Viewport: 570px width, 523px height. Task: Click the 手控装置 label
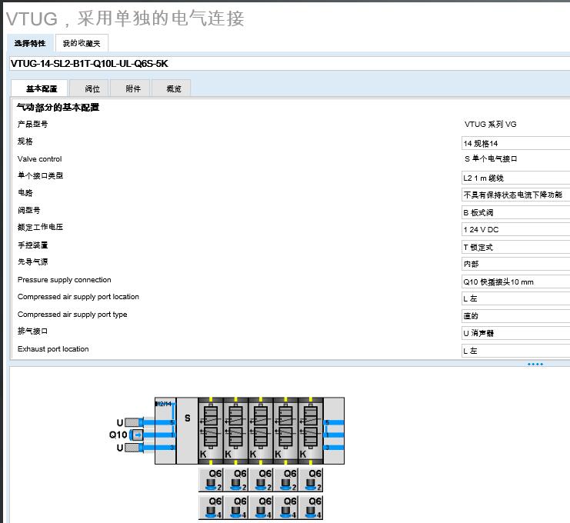click(32, 245)
